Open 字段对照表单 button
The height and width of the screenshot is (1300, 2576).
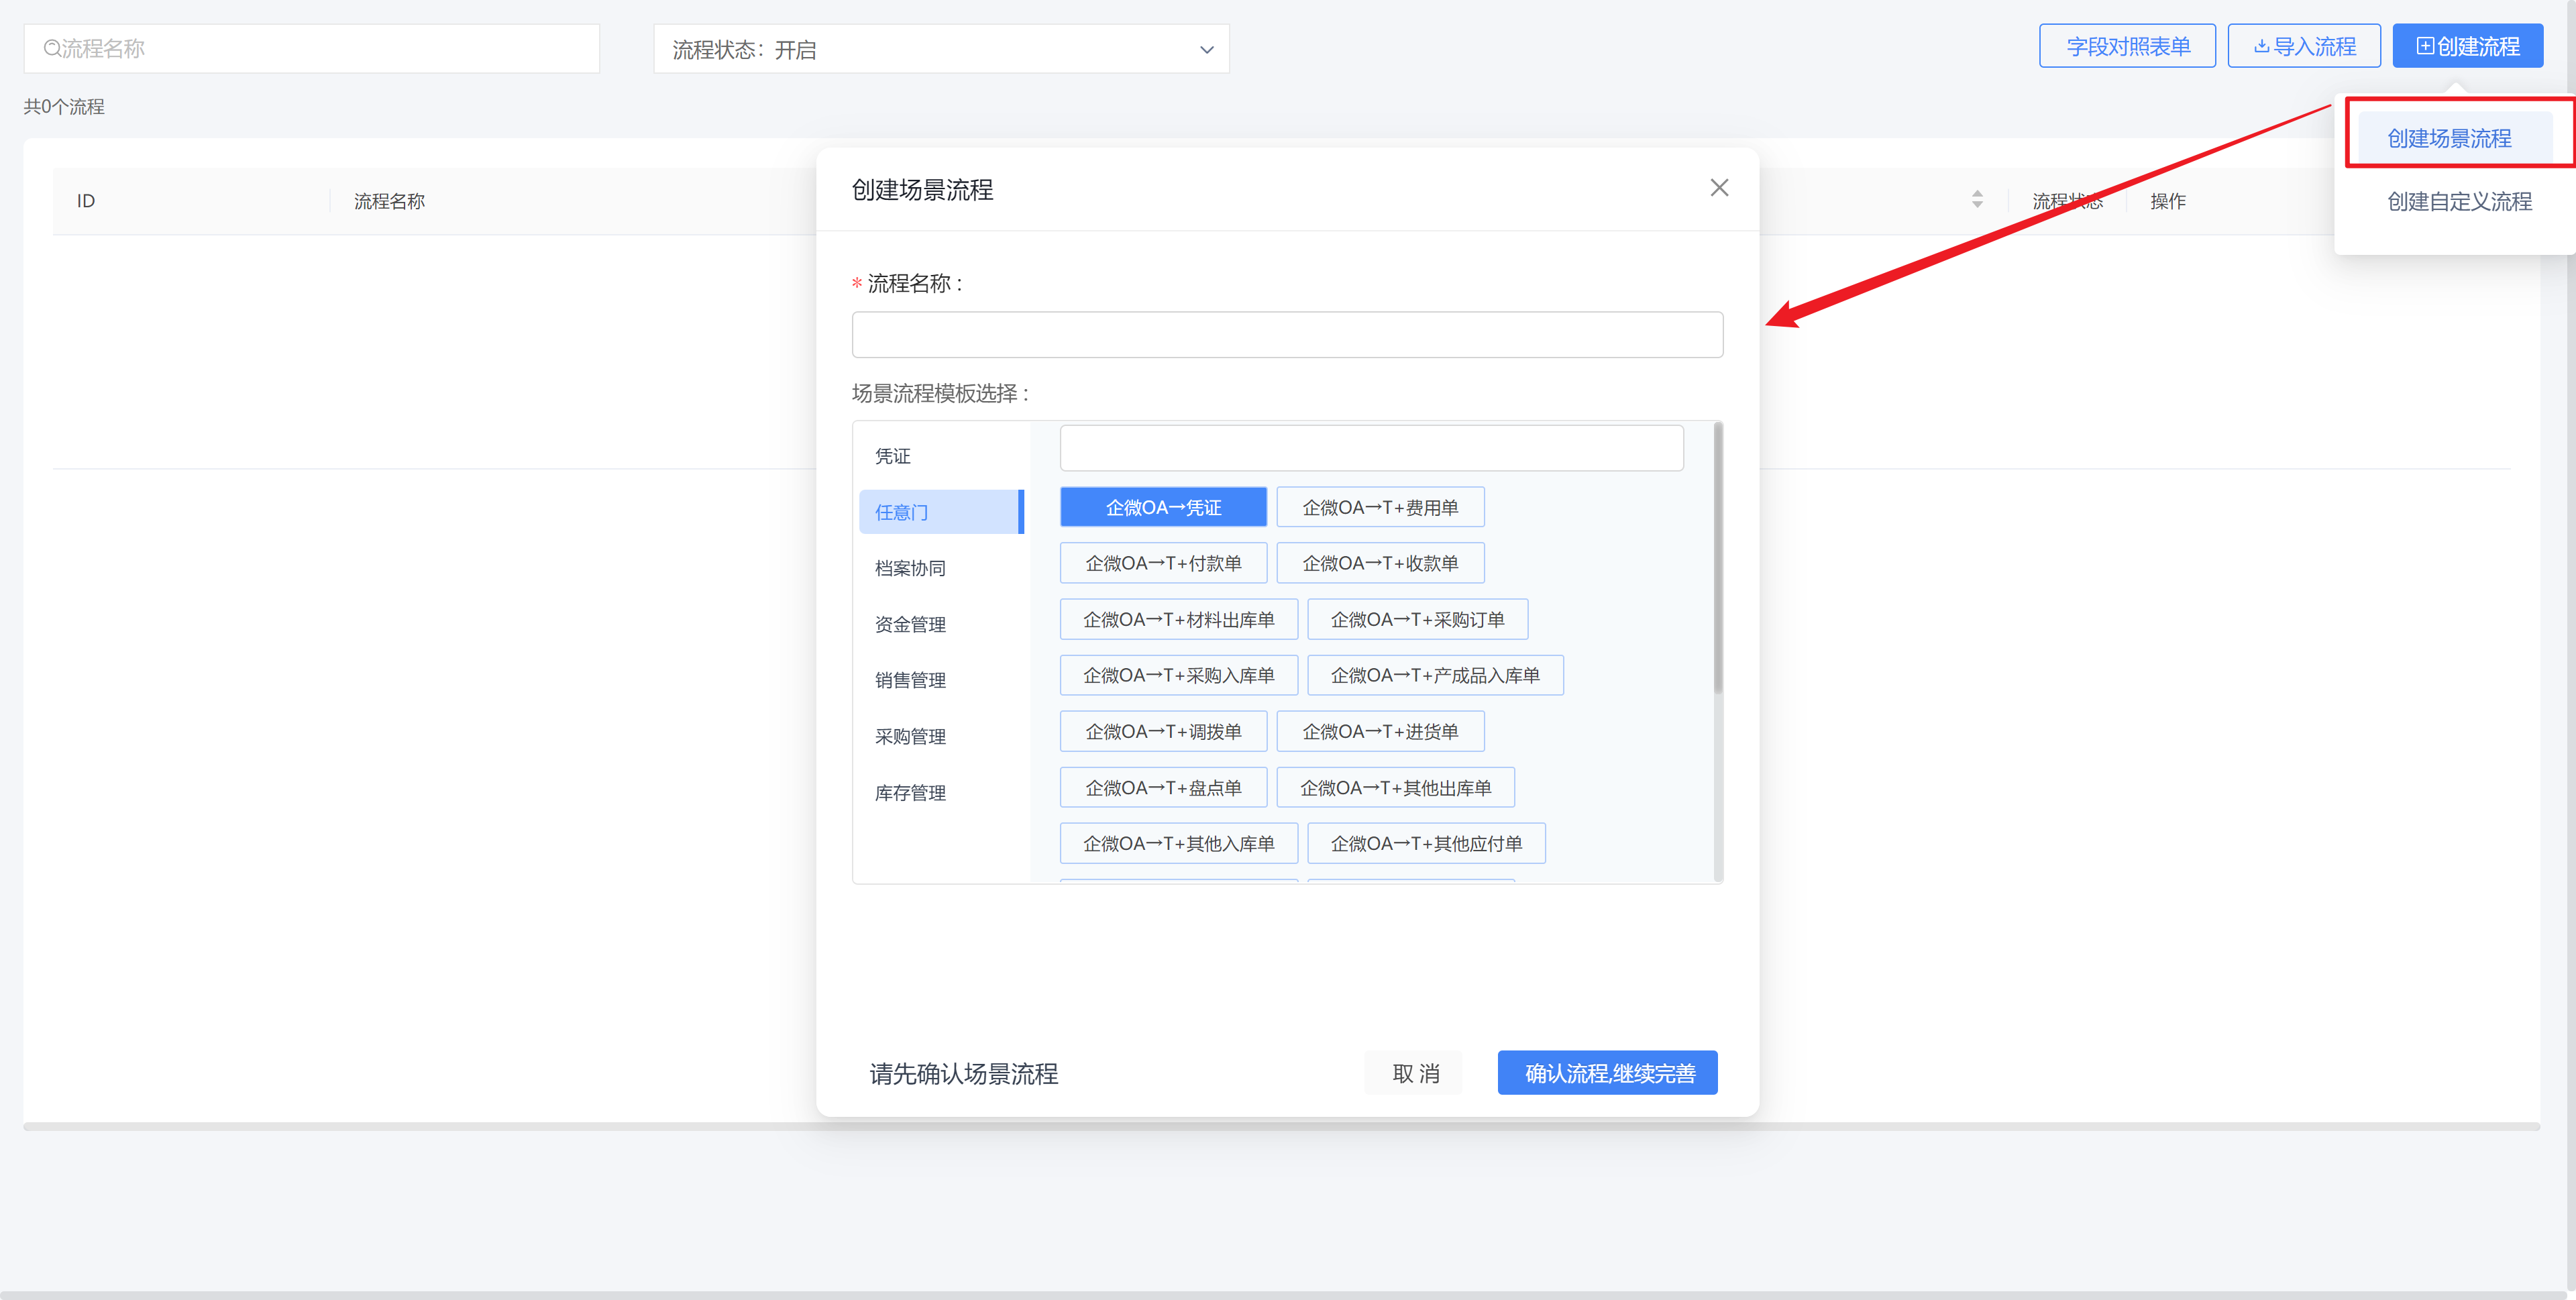[2127, 46]
